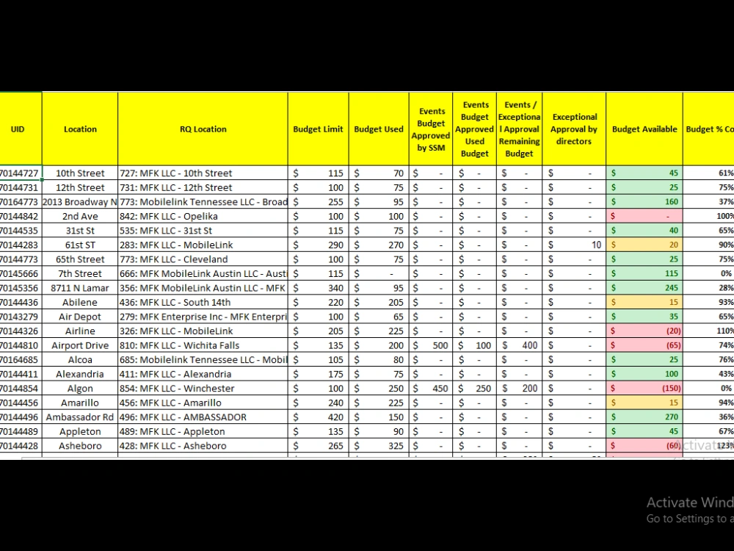Click the cell 842: MFK LLC - Opelika
Screen dimensions: 734x551
tap(203, 216)
